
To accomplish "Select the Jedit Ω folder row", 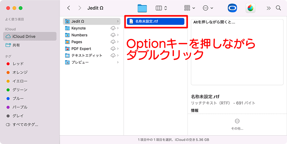I will pyautogui.click(x=92, y=21).
